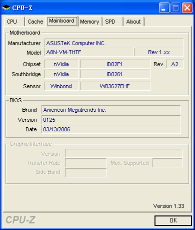Click the Chipset label
This screenshot has height=230, width=195.
[31, 64]
